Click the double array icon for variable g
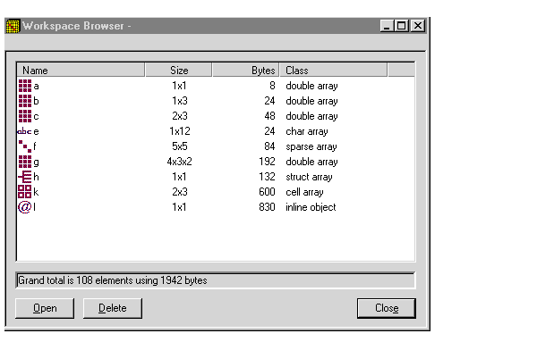This screenshot has width=537, height=342. click(25, 162)
